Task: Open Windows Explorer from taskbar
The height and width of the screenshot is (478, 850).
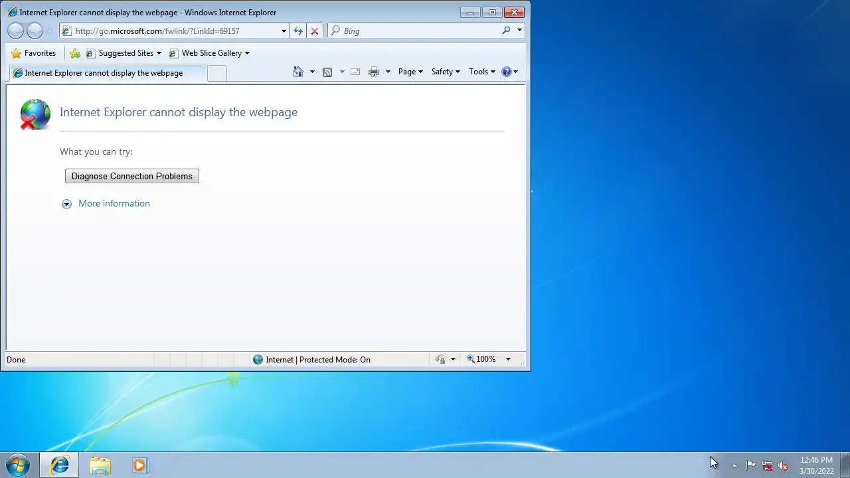Action: tap(100, 465)
